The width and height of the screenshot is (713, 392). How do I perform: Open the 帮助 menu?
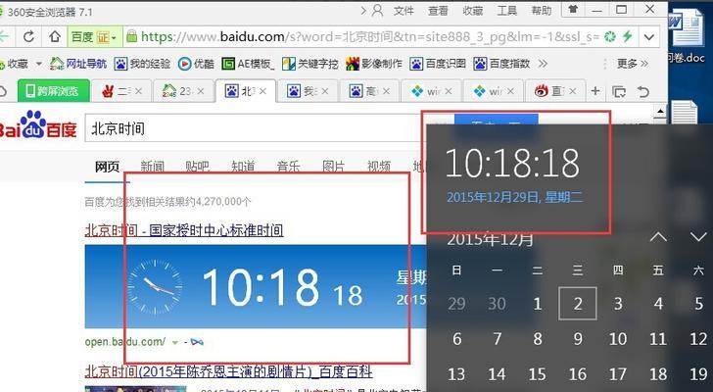(x=541, y=11)
